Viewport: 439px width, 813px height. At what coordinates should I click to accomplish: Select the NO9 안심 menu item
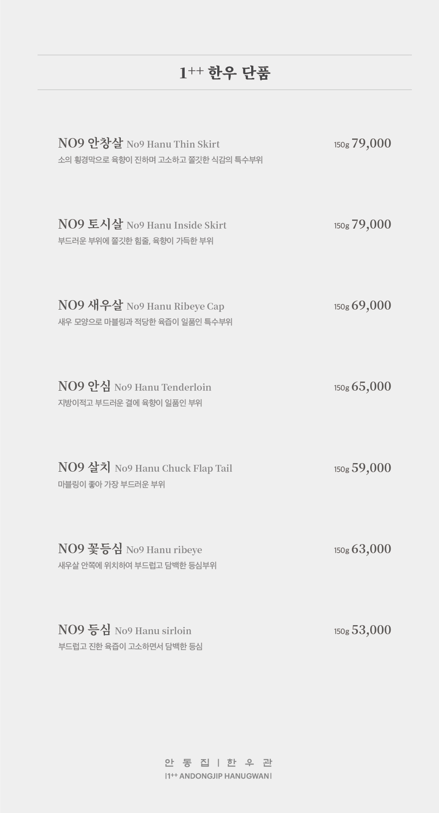click(84, 386)
